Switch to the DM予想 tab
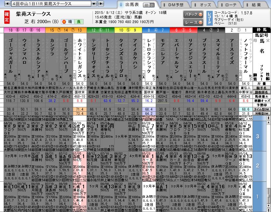The width and height of the screenshot is (271, 212). pos(176,5)
